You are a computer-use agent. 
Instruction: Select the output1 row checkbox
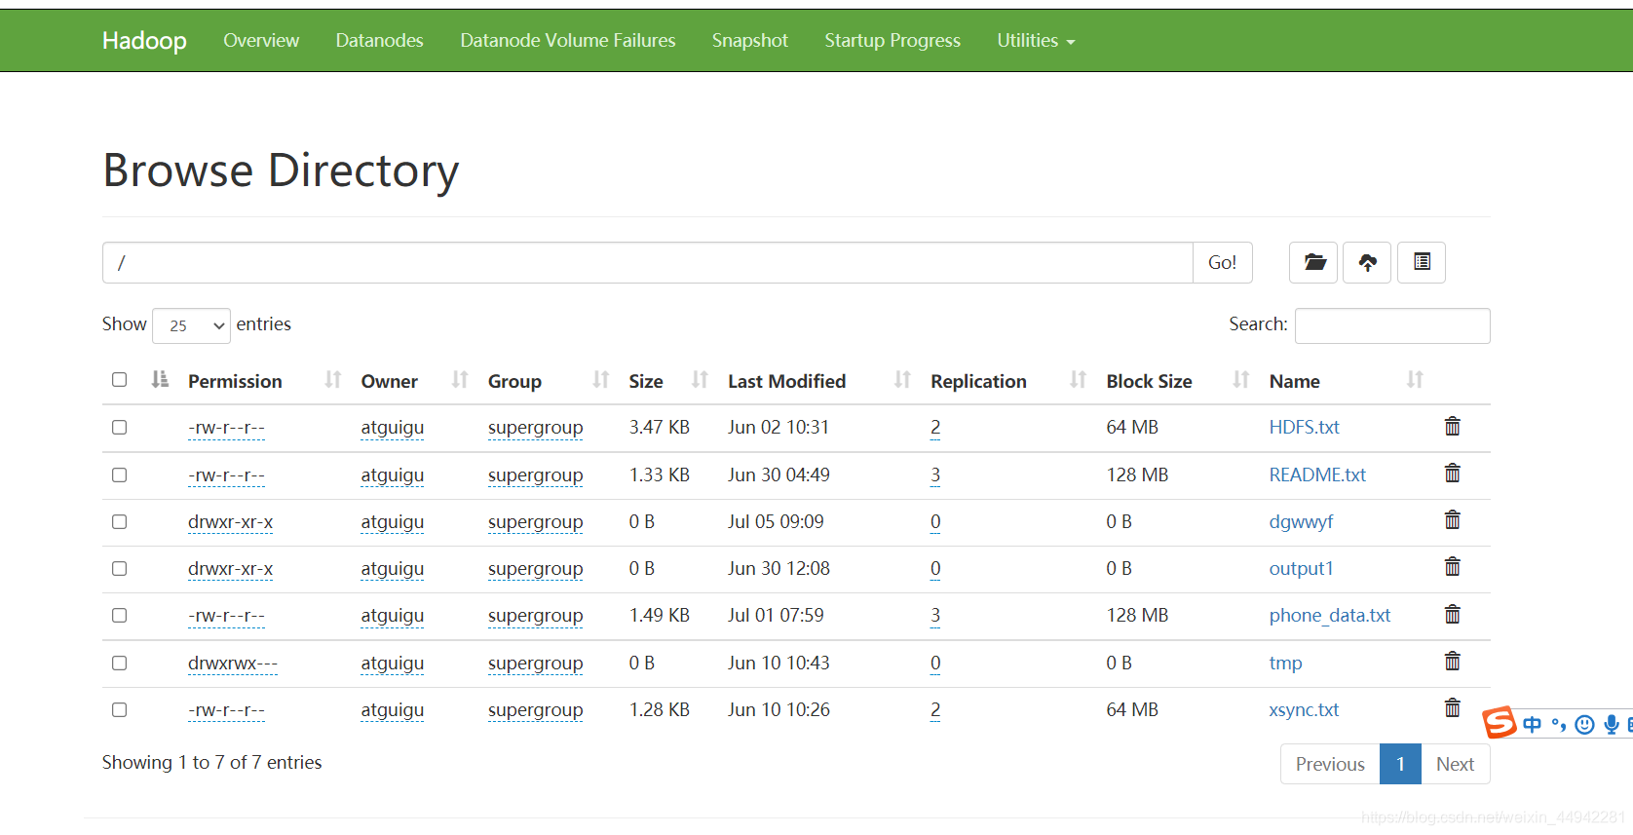(x=119, y=569)
